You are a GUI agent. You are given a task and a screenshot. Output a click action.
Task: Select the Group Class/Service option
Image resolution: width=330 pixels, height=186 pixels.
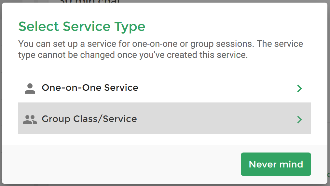click(165, 118)
